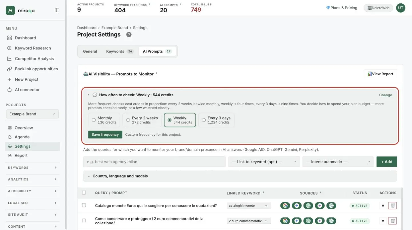Screen dimensions: 412x230
Task: Collapse the sidebar with the panel icon
Action: coord(57,10)
